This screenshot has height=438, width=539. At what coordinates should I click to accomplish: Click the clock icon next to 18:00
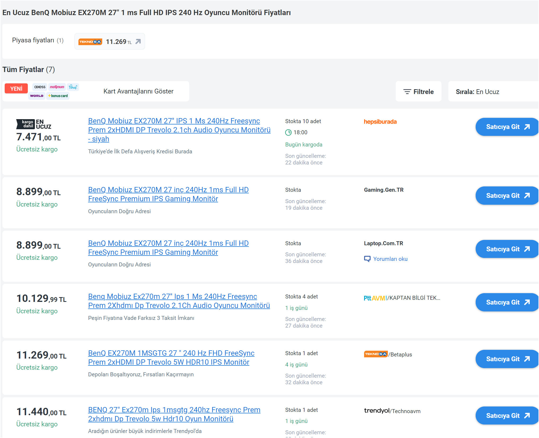point(288,132)
